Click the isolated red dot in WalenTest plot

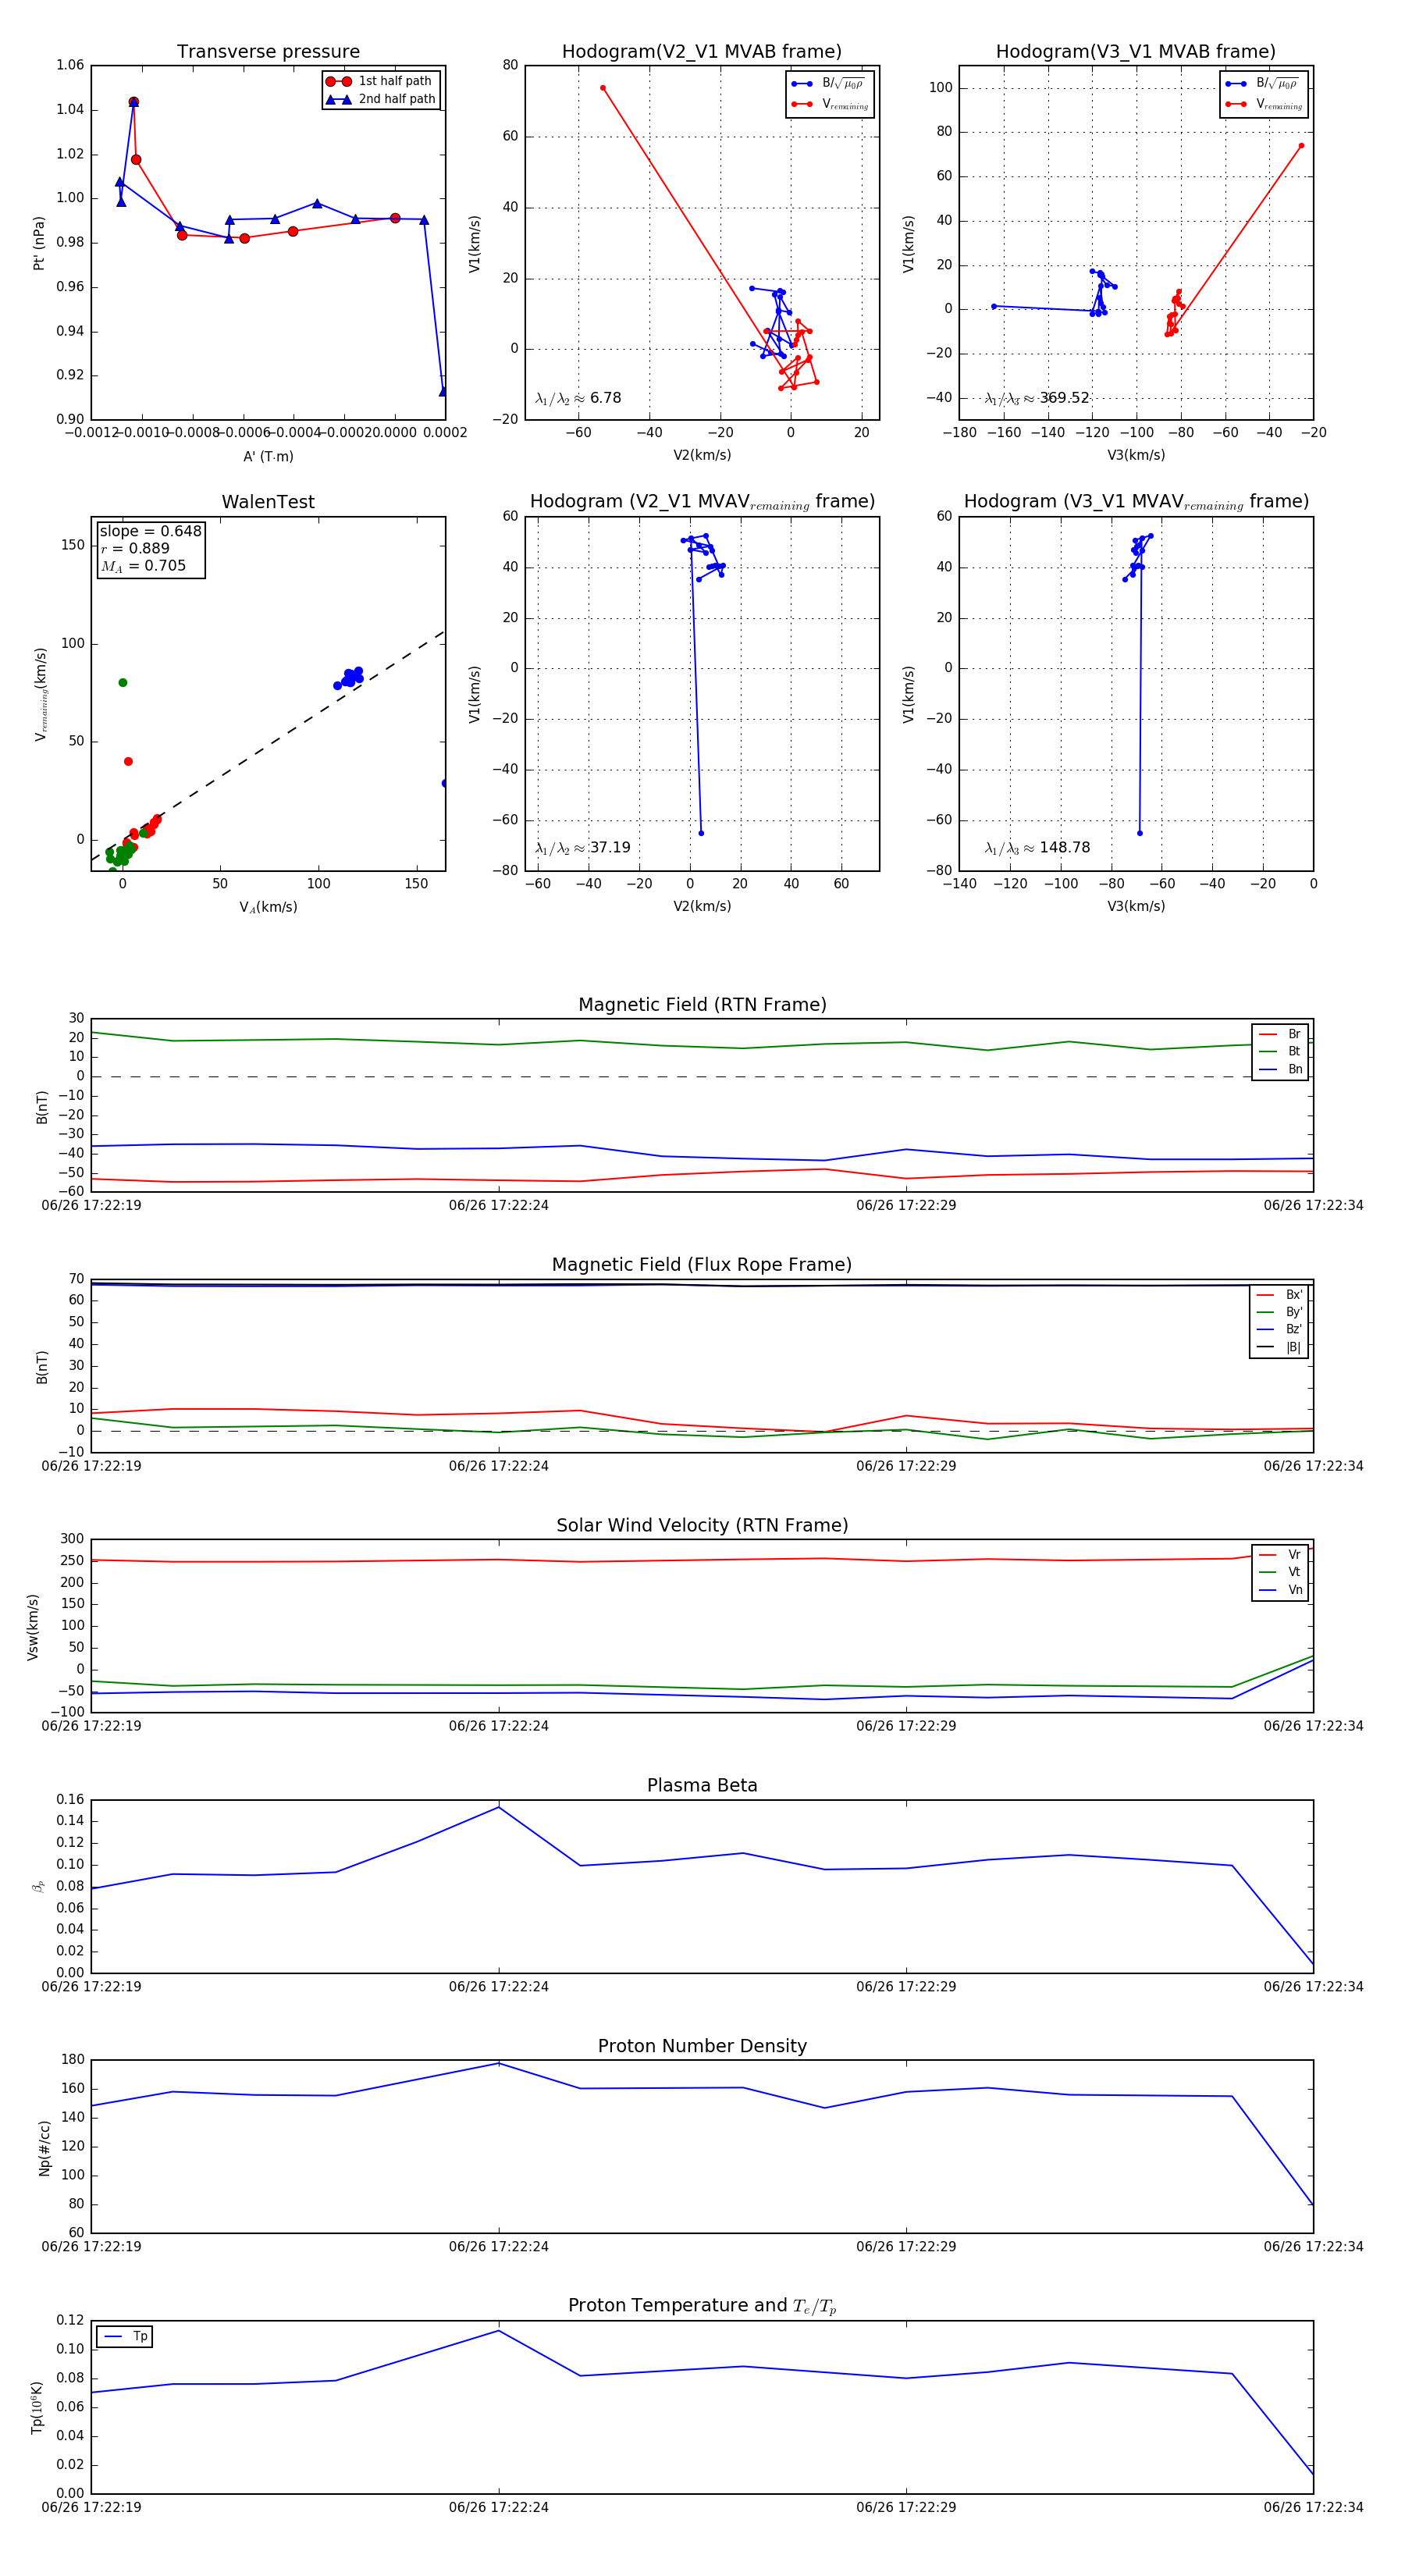128,762
